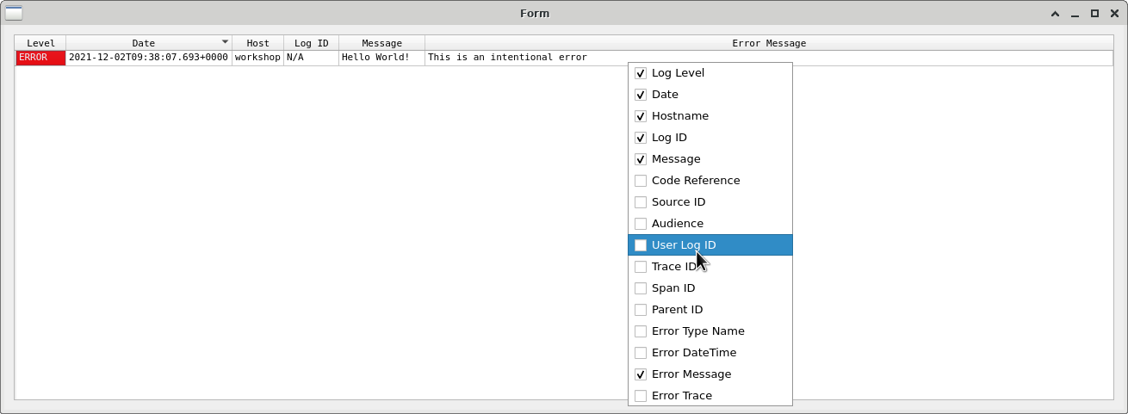Toggle the Error Type Name checkbox
The image size is (1128, 414).
(641, 331)
